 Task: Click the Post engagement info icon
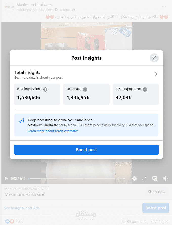(145, 89)
